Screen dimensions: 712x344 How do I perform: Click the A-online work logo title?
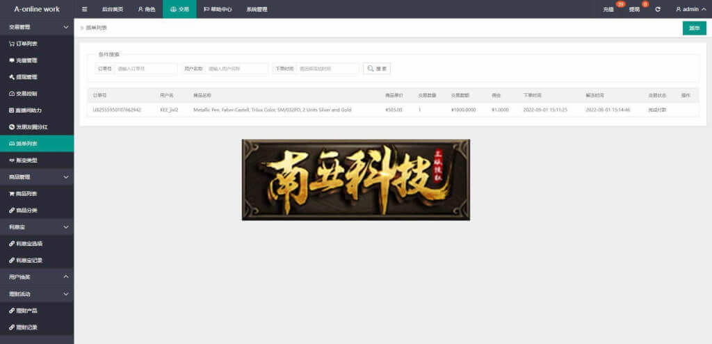pos(37,9)
